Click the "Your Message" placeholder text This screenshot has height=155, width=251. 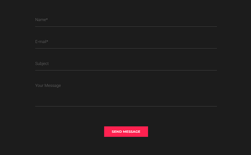pyautogui.click(x=48, y=86)
